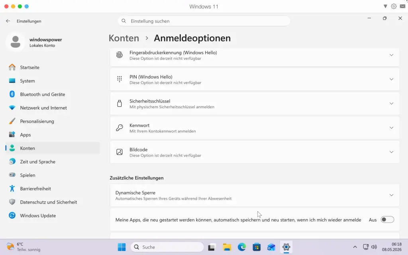This screenshot has width=408, height=255.
Task: Select Bluetooth und Geräte category
Action: [x=53, y=94]
